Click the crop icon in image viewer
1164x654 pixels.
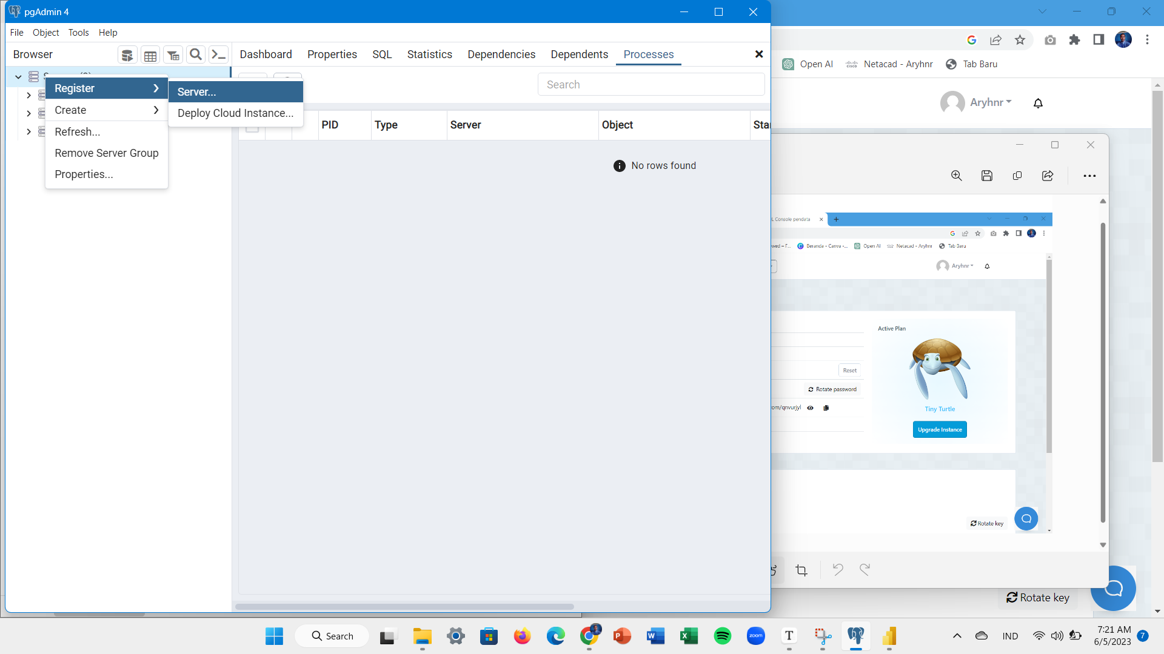801,570
